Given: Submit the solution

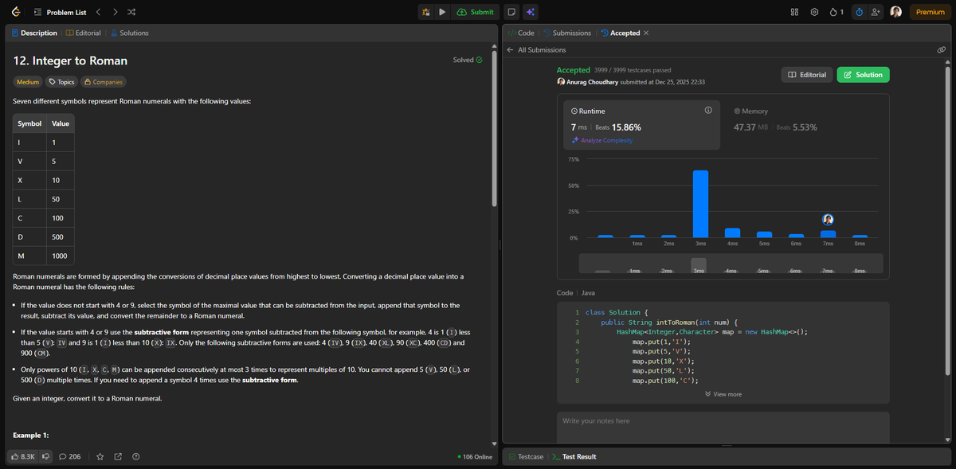Looking at the screenshot, I should coord(475,12).
